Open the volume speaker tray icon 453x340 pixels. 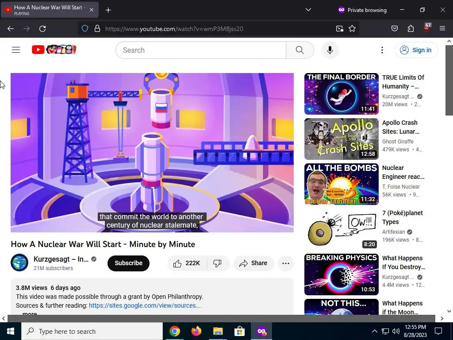point(396,331)
